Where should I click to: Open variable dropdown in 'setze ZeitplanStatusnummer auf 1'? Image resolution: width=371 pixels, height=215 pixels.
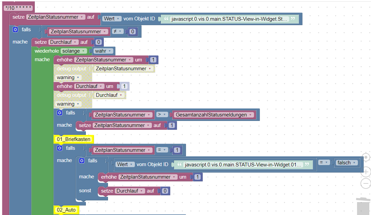tap(122, 125)
